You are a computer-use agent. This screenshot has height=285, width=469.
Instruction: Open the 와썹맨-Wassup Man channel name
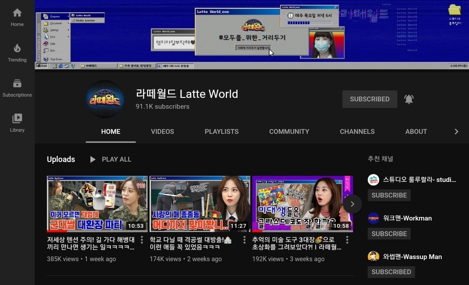(x=413, y=257)
